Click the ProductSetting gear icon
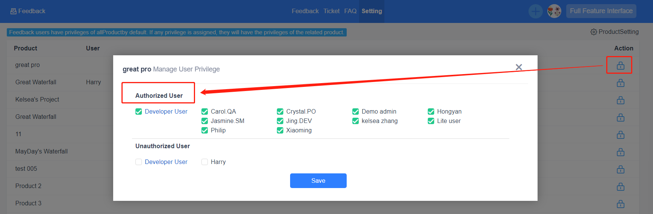This screenshot has height=214, width=653. point(593,32)
